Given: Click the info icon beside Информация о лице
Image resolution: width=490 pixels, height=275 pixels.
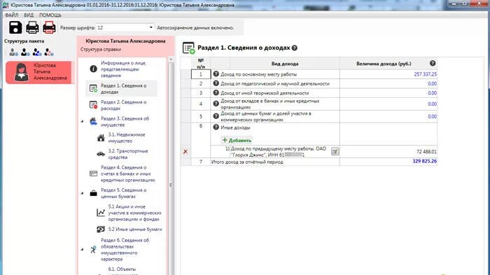Looking at the screenshot, I should [x=93, y=69].
